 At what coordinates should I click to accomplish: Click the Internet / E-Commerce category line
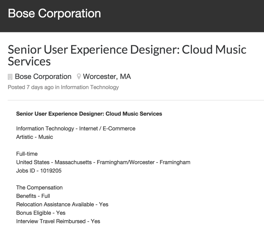click(x=76, y=128)
